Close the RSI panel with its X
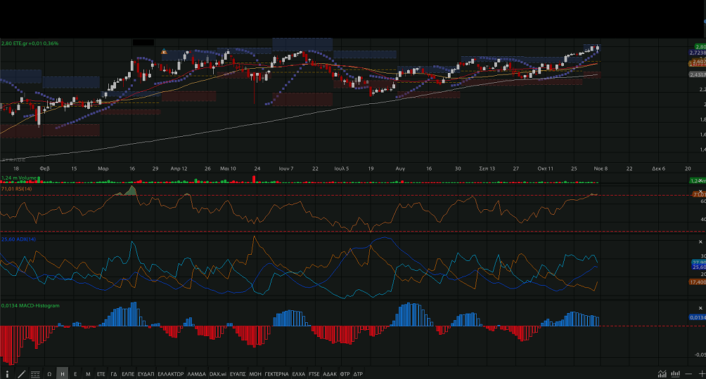 tap(700, 192)
